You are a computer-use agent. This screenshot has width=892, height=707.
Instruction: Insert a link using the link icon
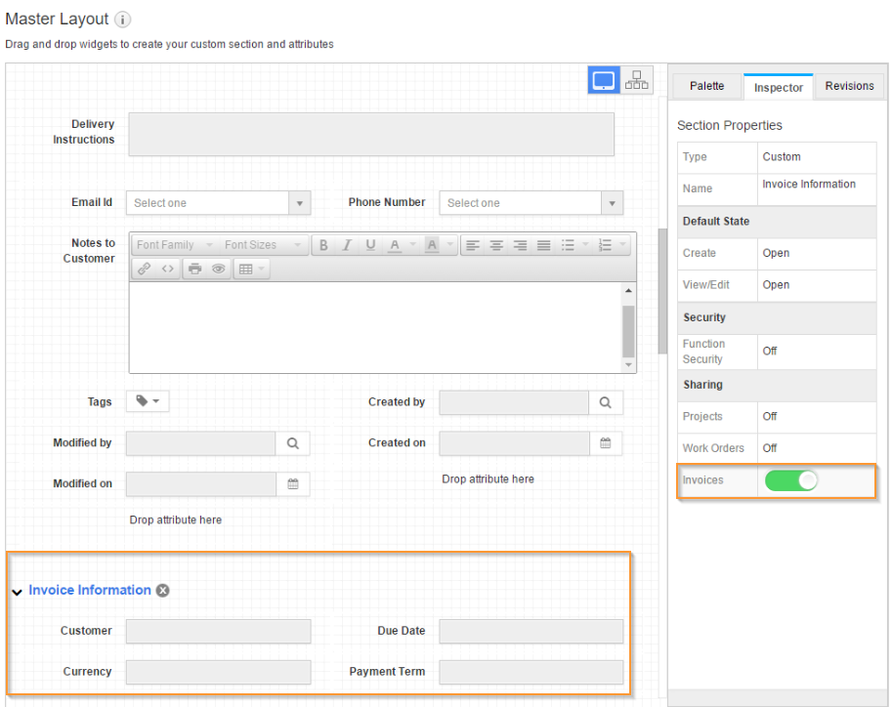pyautogui.click(x=144, y=269)
